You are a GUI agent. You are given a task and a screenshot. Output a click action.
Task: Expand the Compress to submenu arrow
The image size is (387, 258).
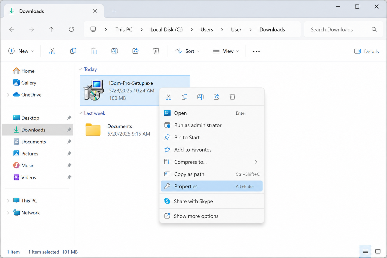click(x=256, y=162)
